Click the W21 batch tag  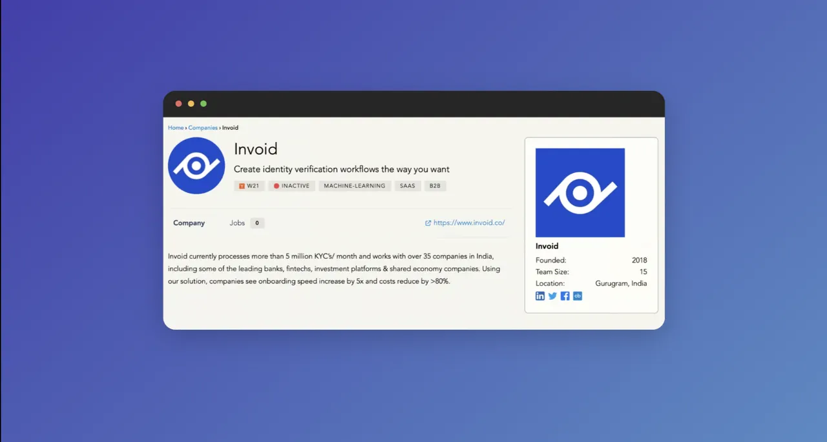[249, 186]
